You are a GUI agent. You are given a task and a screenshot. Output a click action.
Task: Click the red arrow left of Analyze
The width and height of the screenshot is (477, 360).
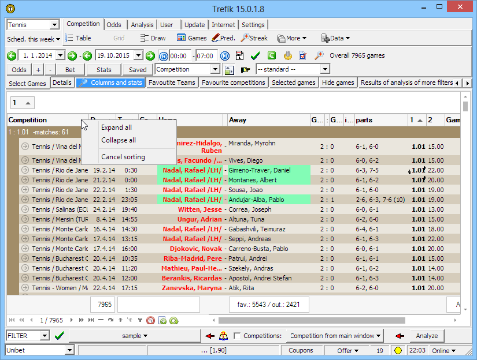click(399, 336)
